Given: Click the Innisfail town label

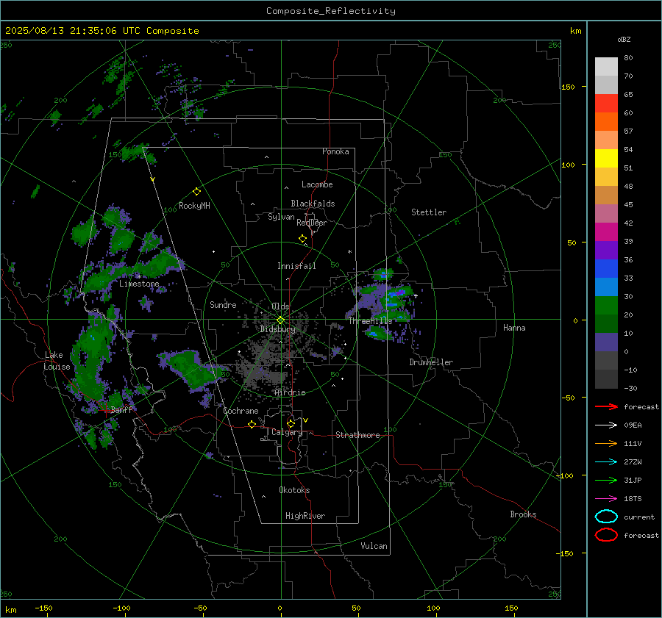Looking at the screenshot, I should pos(296,266).
